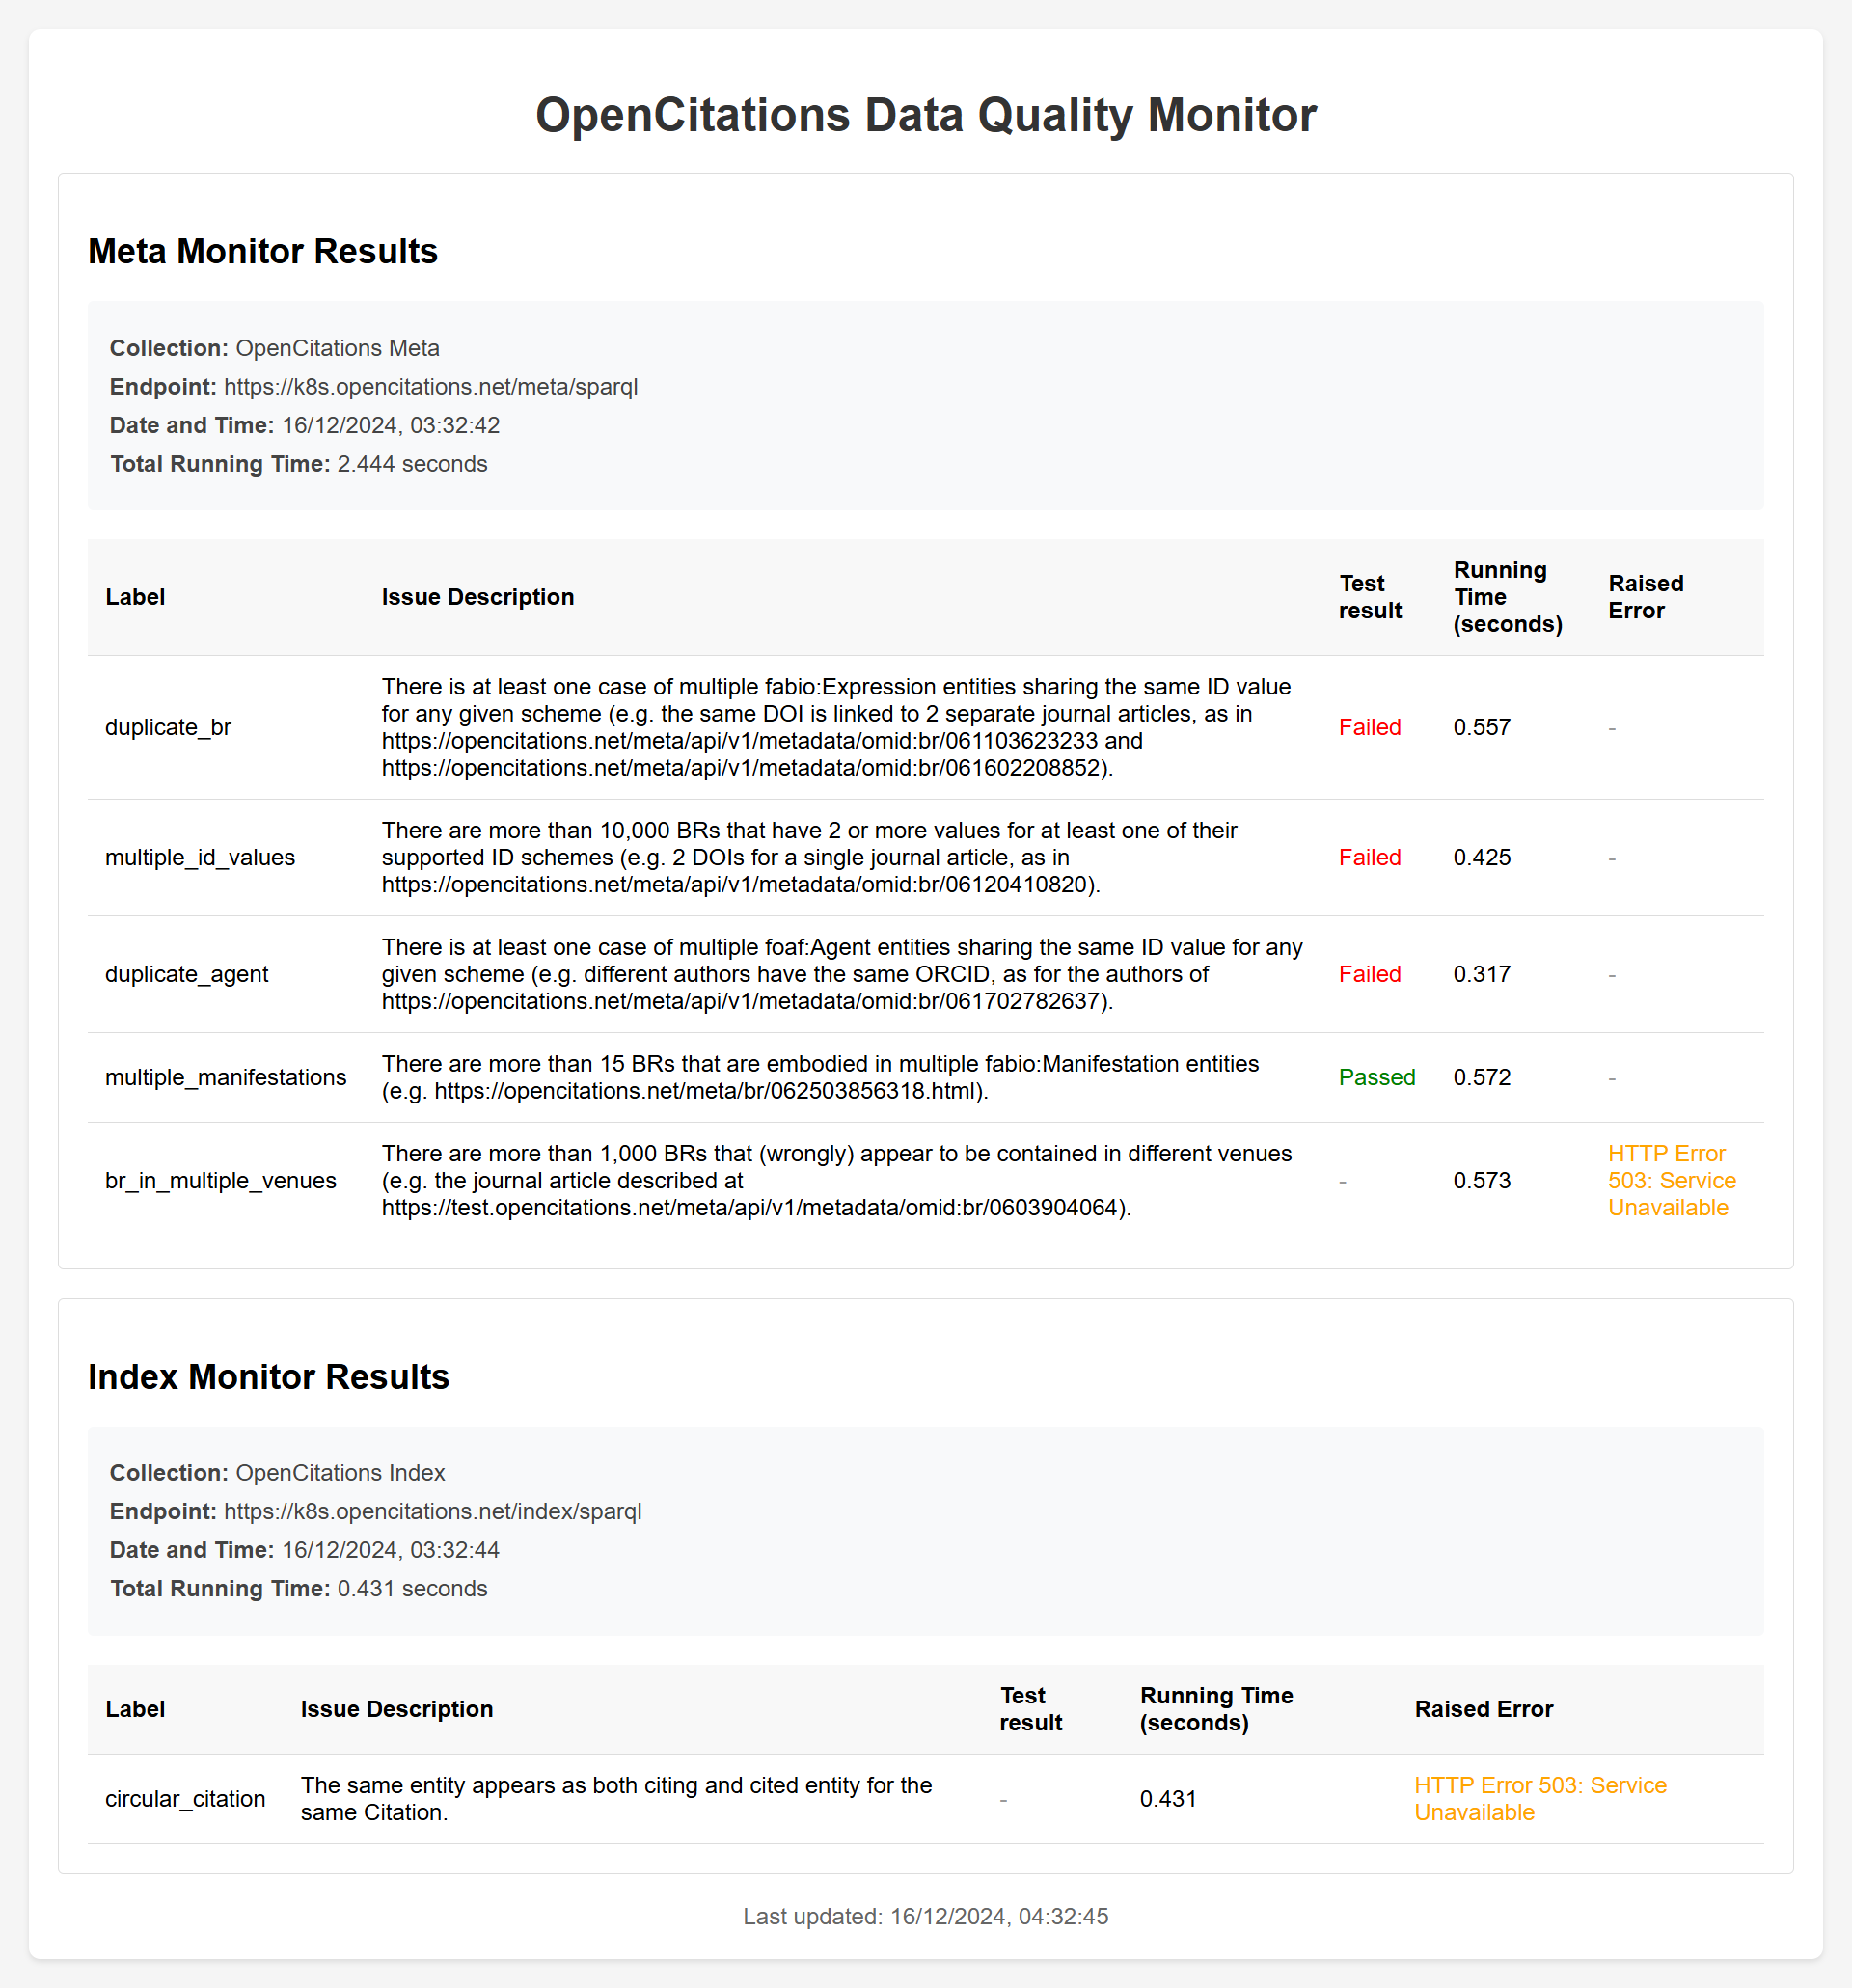Viewport: 1852px width, 1988px height.
Task: Click the duplicate_agent label cell
Action: click(x=187, y=974)
